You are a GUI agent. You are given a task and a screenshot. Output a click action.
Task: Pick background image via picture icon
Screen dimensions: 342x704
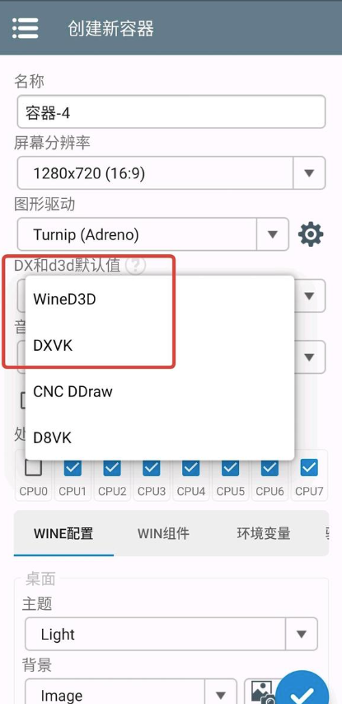(264, 692)
